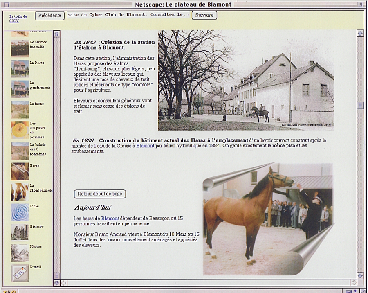Click the Photos thumbnail in sidebar
This screenshot has width=368, height=293.
20,253
